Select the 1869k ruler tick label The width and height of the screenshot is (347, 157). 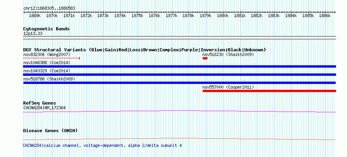click(x=35, y=16)
